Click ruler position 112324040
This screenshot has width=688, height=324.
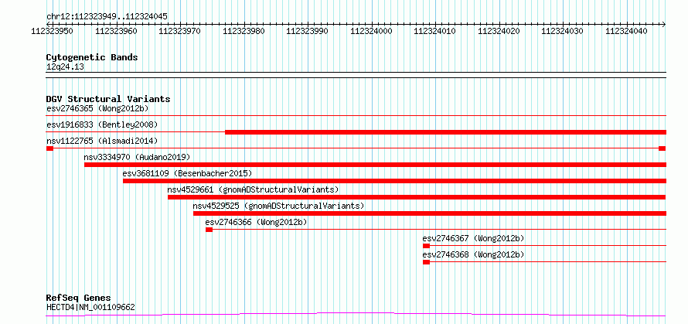627,31
